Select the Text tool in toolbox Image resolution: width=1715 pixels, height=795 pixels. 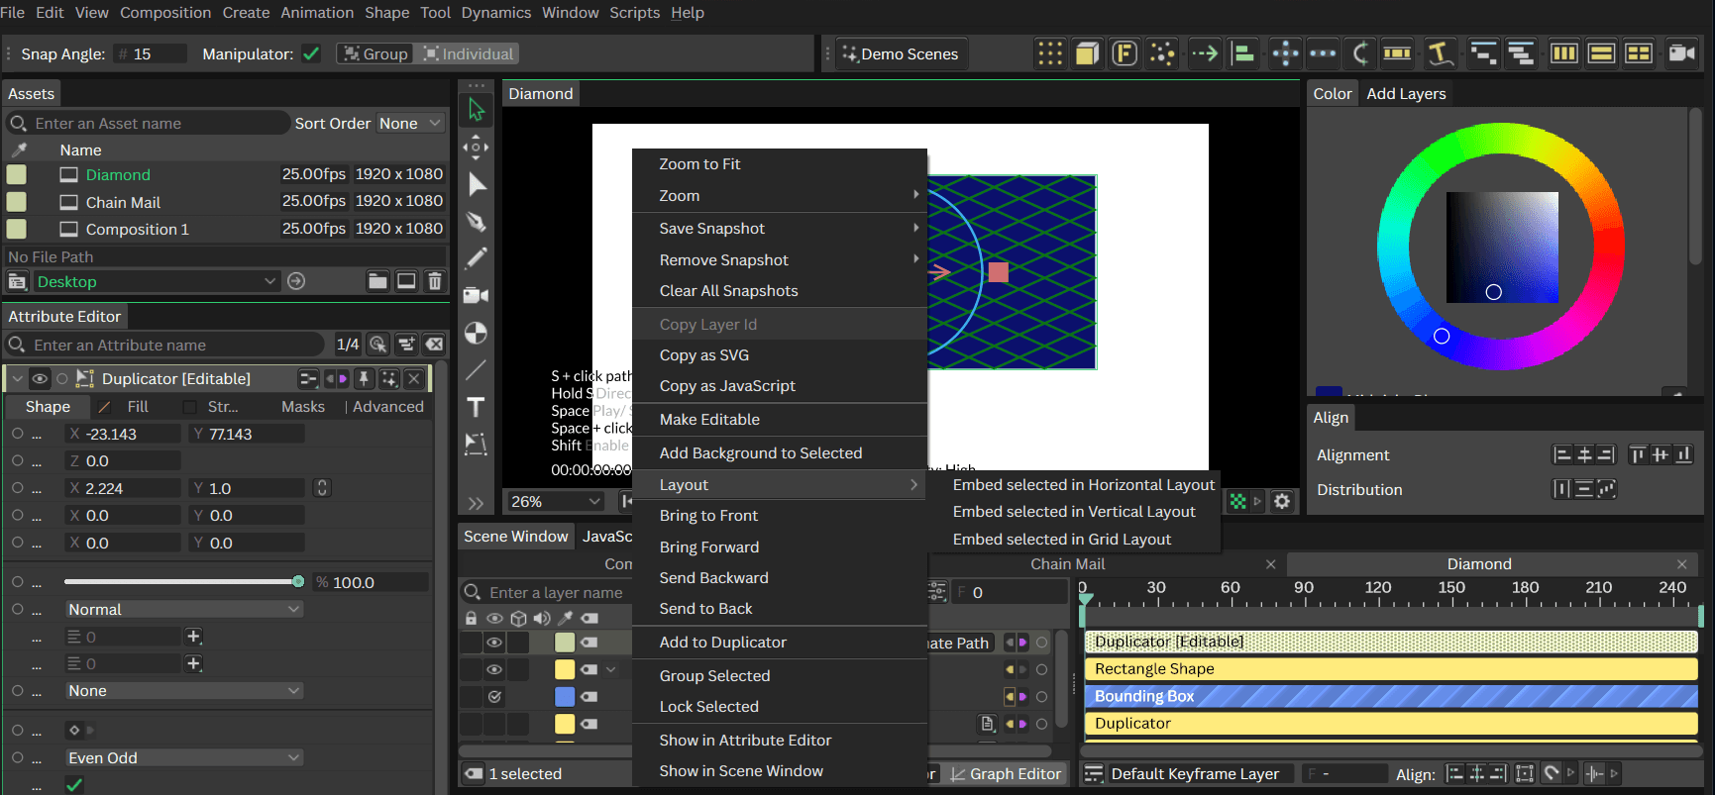click(477, 407)
